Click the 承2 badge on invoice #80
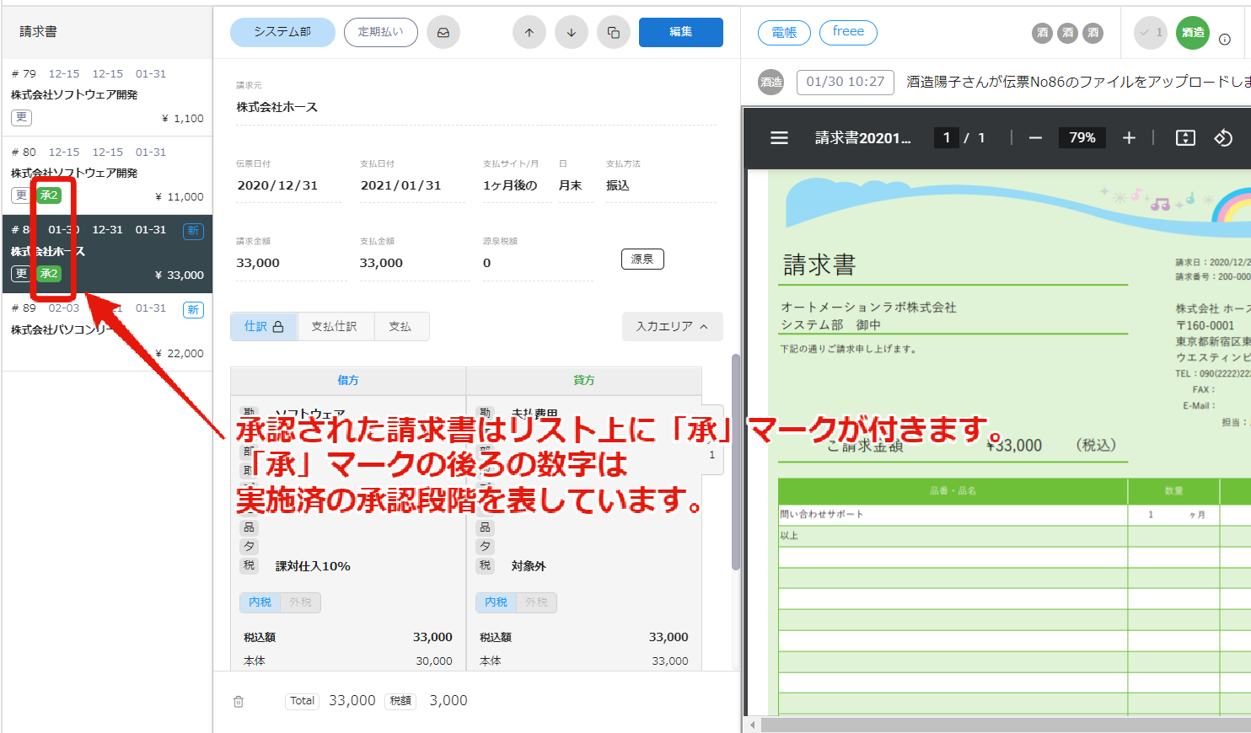1251x733 pixels. click(x=50, y=195)
